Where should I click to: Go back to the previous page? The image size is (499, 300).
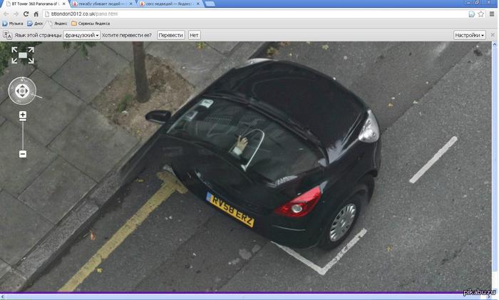click(6, 14)
